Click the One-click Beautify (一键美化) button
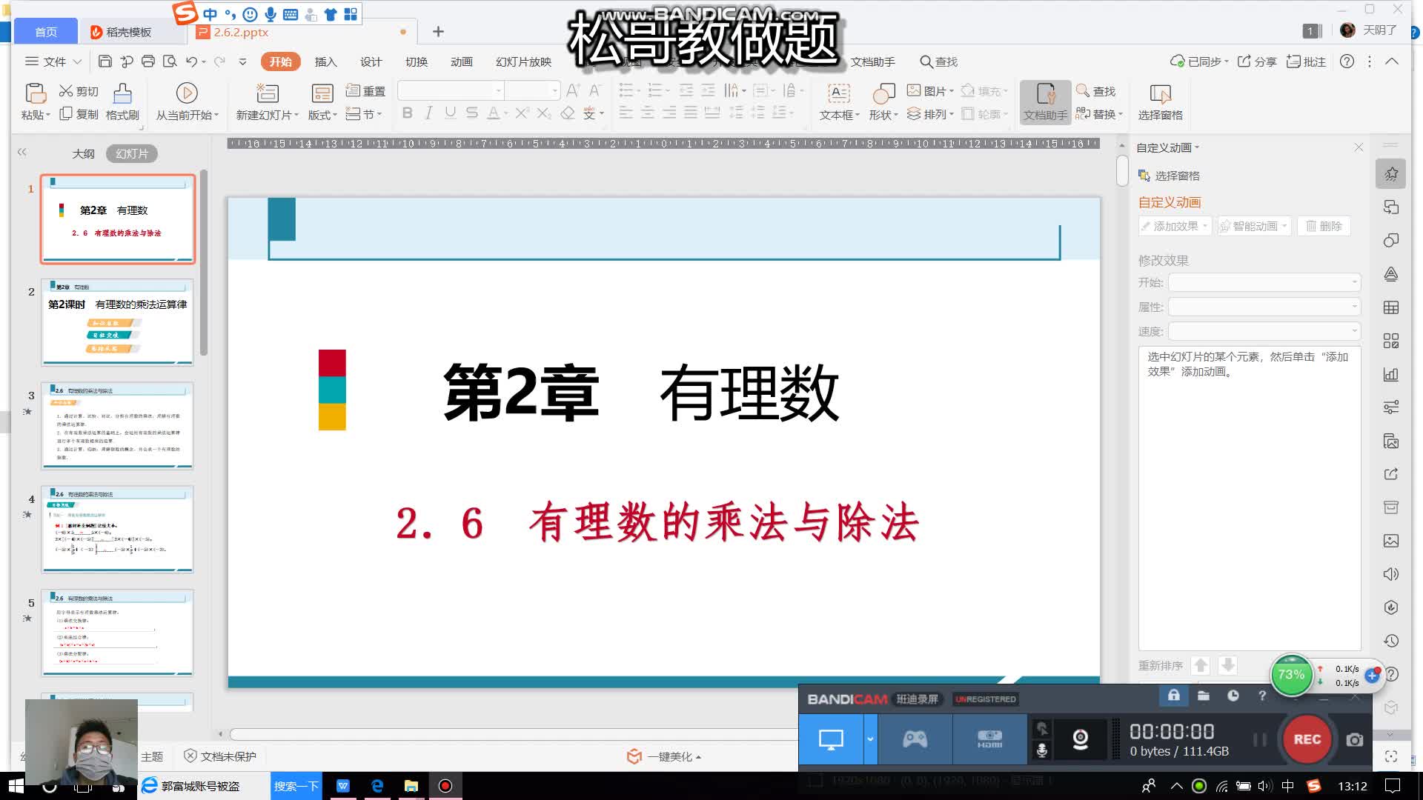The width and height of the screenshot is (1423, 800). click(664, 756)
